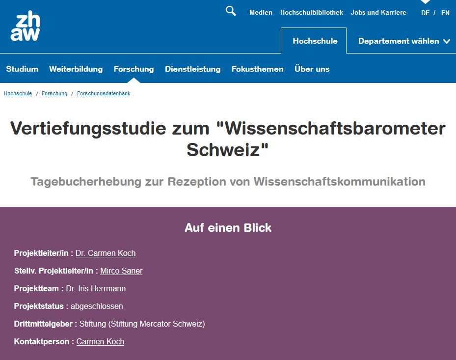The width and height of the screenshot is (456, 360).
Task: Click the Hochschule breadcrumb link
Action: 18,93
